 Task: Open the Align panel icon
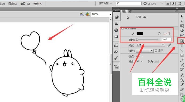(116, 24)
